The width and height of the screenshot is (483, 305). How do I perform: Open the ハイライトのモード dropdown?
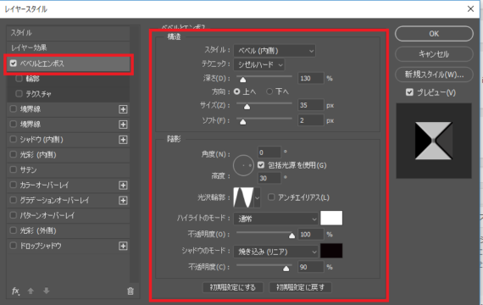tap(276, 219)
